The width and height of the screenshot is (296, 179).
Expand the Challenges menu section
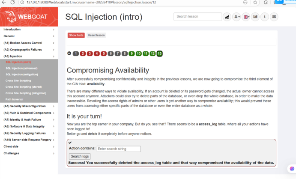pyautogui.click(x=29, y=153)
